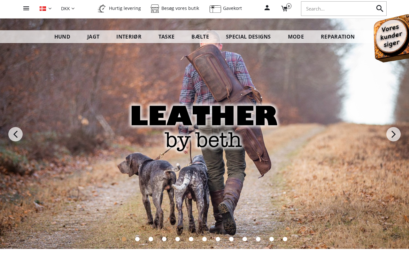This screenshot has width=409, height=255.
Task: Open the JAGT menu category
Action: tap(93, 37)
